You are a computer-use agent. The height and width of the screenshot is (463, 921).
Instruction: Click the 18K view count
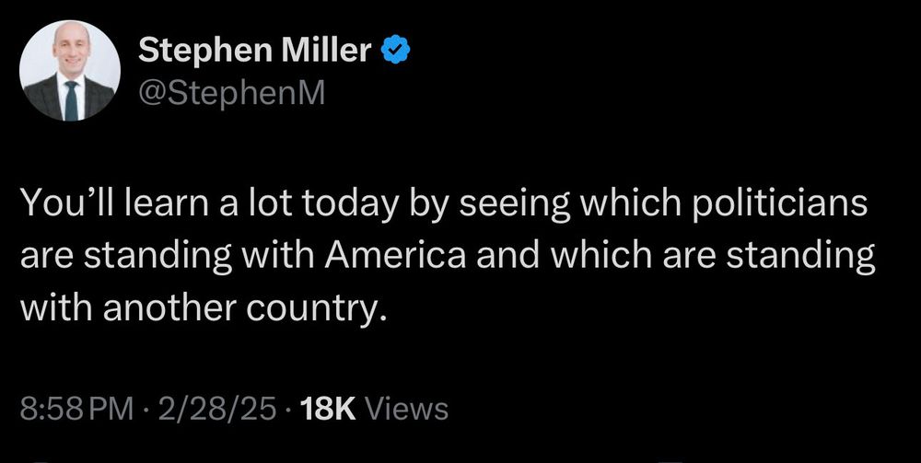(328, 409)
